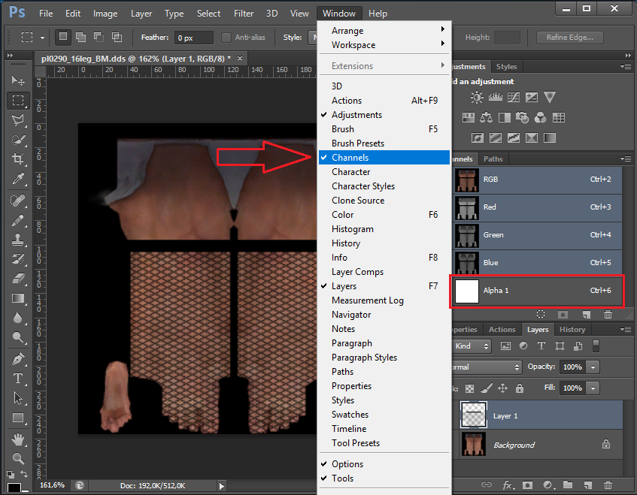Select the Path Selection tool
Screen dimensions: 637x495
[x=18, y=398]
